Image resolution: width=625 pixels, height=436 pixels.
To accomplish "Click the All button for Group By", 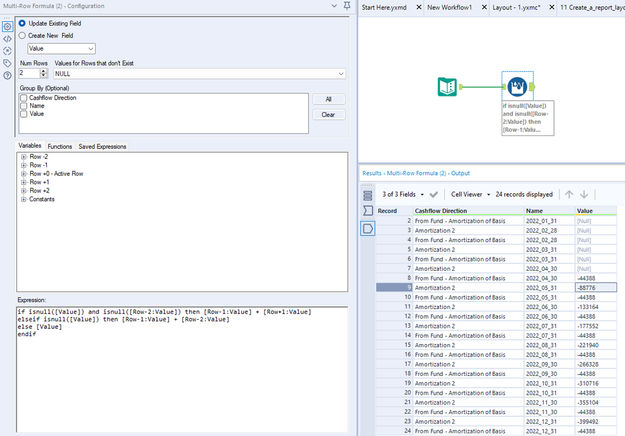I will (328, 99).
